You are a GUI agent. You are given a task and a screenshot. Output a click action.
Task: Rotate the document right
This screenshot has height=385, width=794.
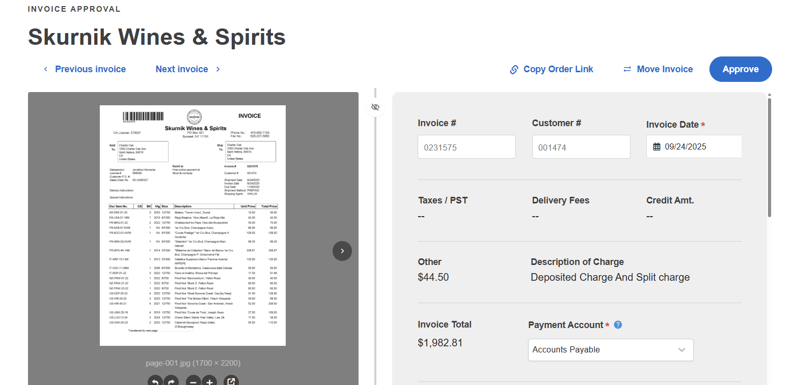click(x=172, y=382)
